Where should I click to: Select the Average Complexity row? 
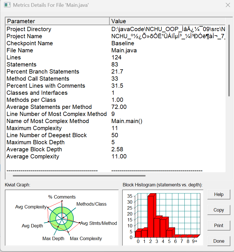tap(116, 156)
